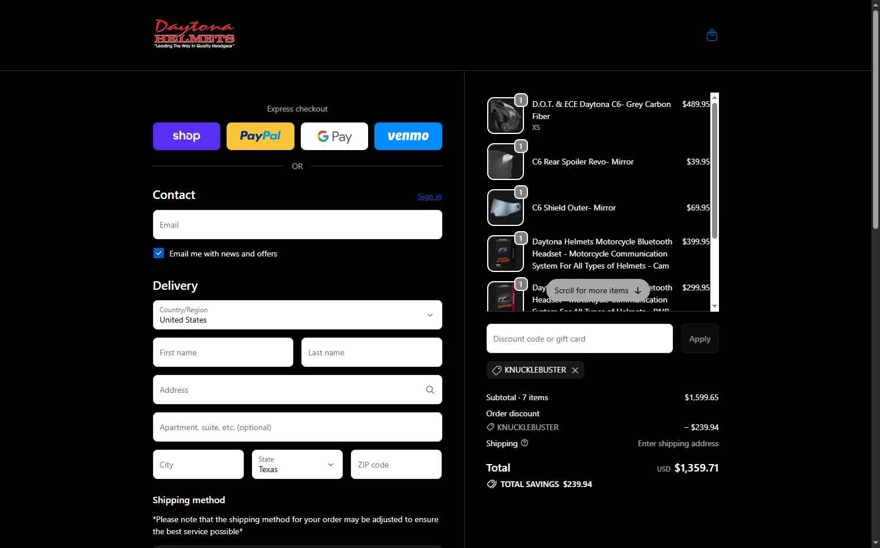Focus the Last name field
Screen dimensions: 880x548
[372, 352]
